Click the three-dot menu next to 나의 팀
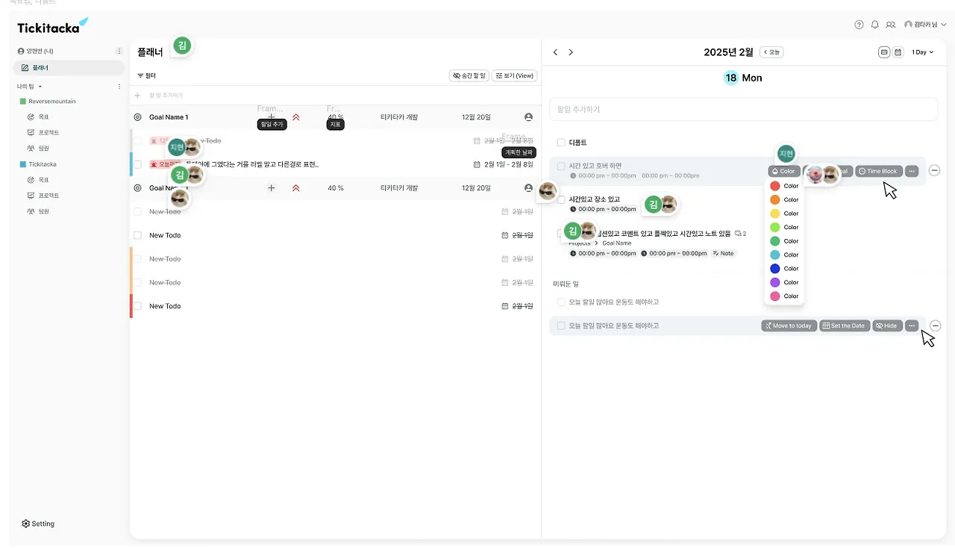The image size is (955, 548). (119, 87)
